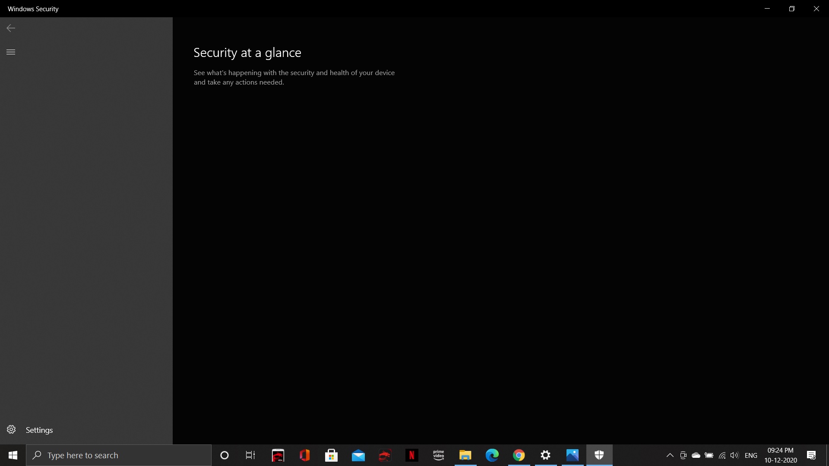Viewport: 829px width, 466px height.
Task: Open File Explorer
Action: pos(465,455)
